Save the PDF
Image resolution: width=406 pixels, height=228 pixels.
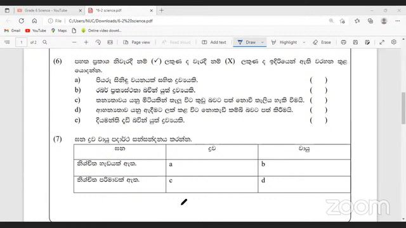click(355, 42)
